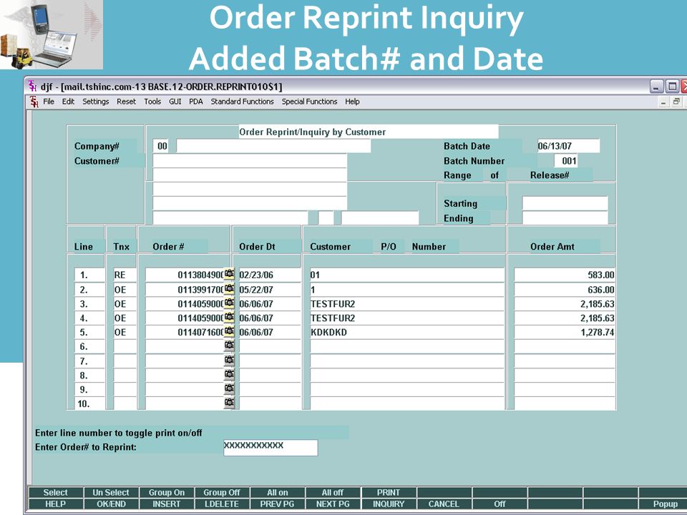Click the TESTFUR2 customer on line 3
The image size is (687, 515).
[407, 303]
